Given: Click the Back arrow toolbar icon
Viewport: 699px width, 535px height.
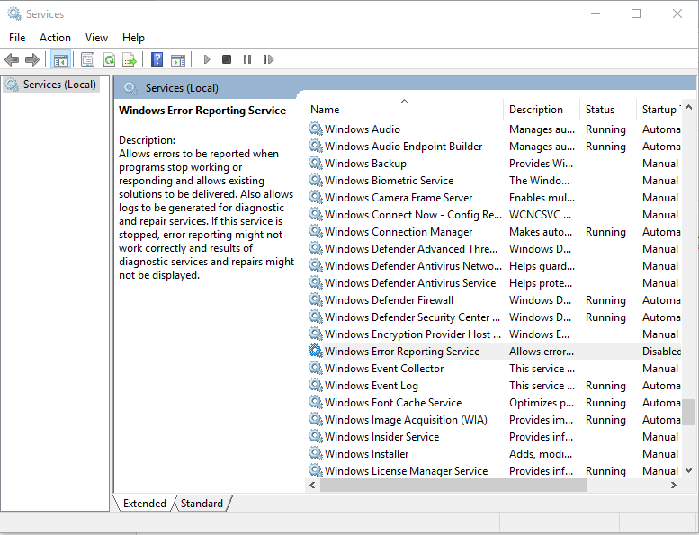Looking at the screenshot, I should pyautogui.click(x=12, y=59).
